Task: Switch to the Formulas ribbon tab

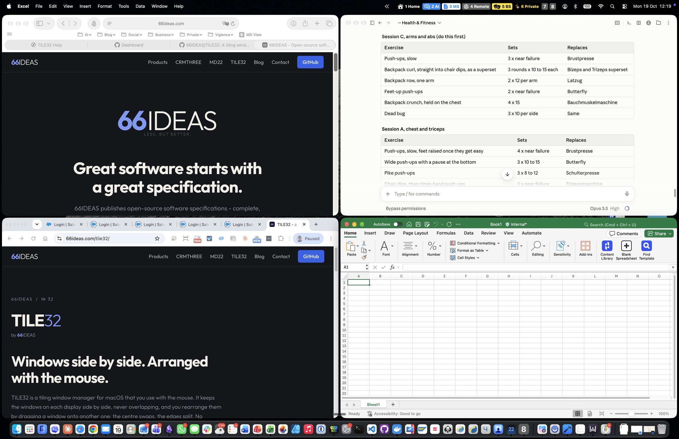Action: [x=446, y=233]
